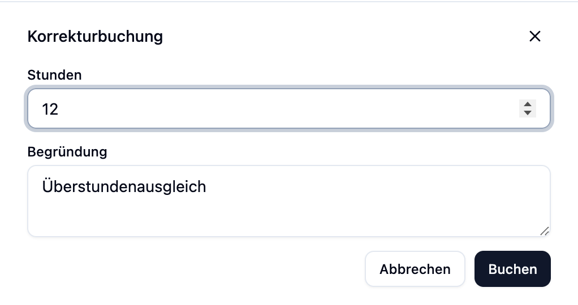The height and width of the screenshot is (305, 578).
Task: Click the end of the word Überstundenausgleich
Action: [206, 186]
